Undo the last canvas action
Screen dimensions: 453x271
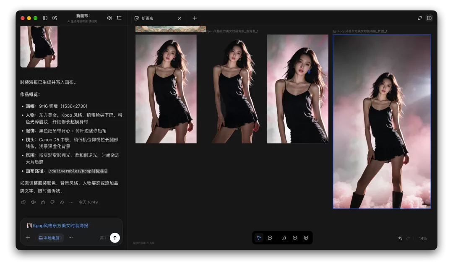(x=400, y=238)
